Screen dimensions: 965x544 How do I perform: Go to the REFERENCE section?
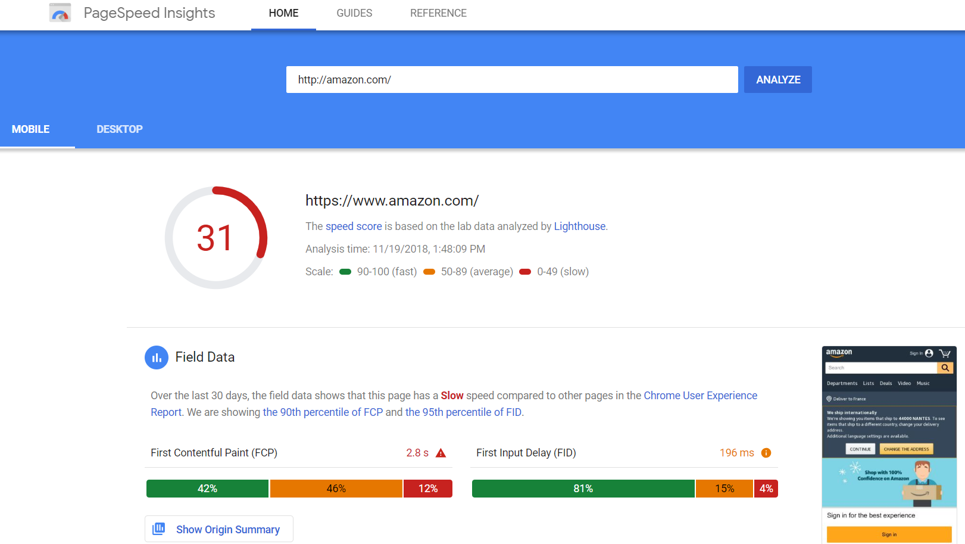[438, 13]
